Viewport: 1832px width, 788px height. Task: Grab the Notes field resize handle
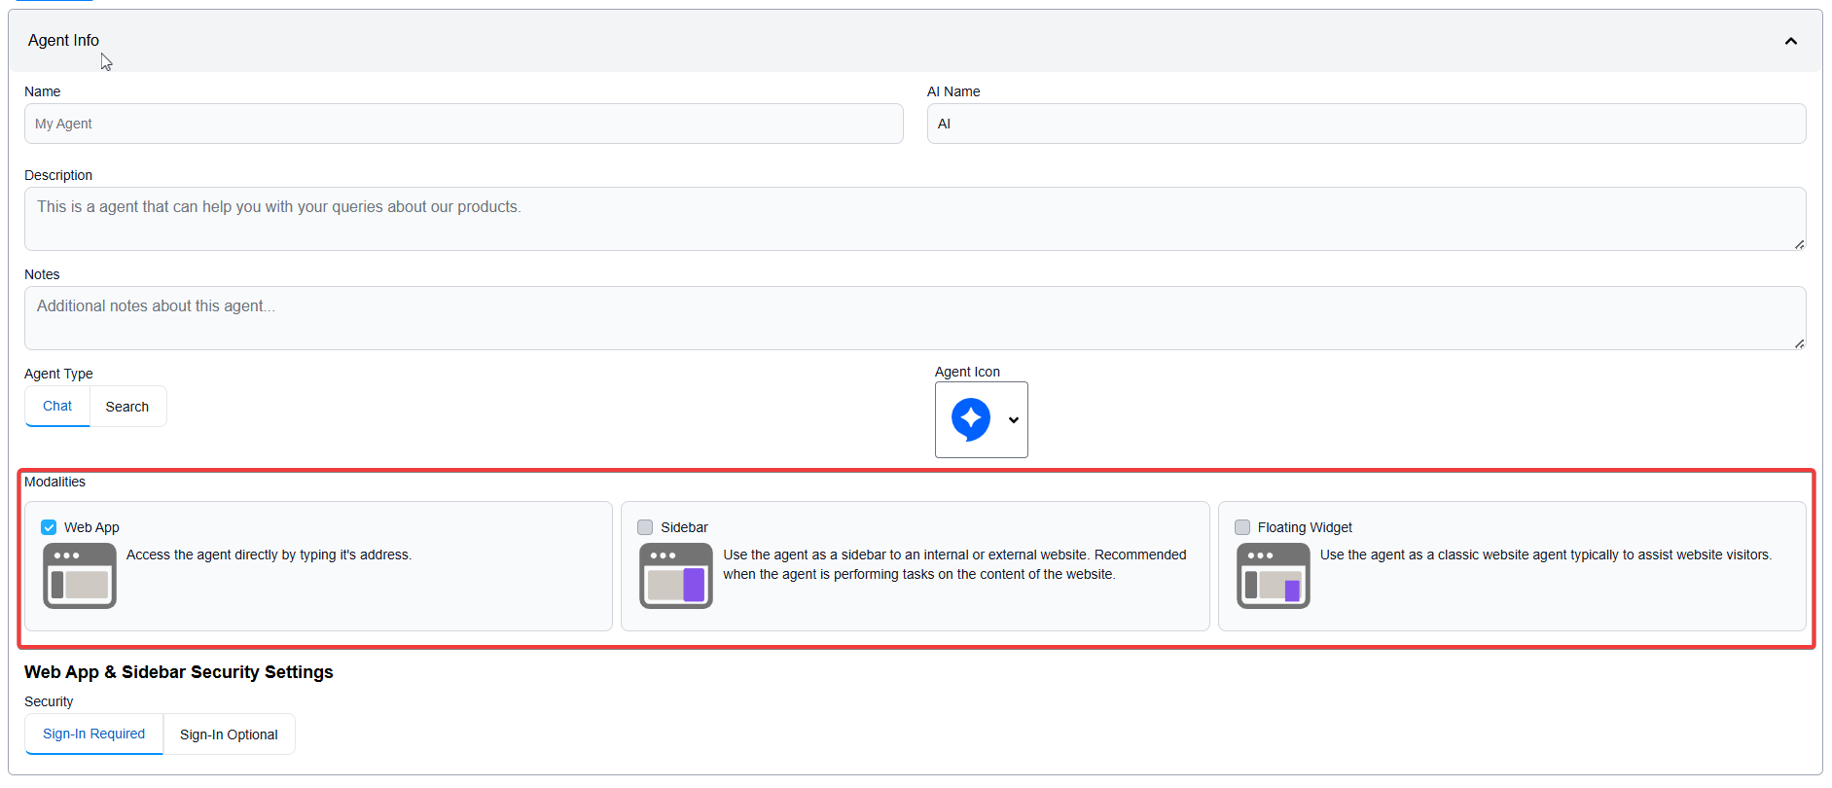pyautogui.click(x=1799, y=343)
